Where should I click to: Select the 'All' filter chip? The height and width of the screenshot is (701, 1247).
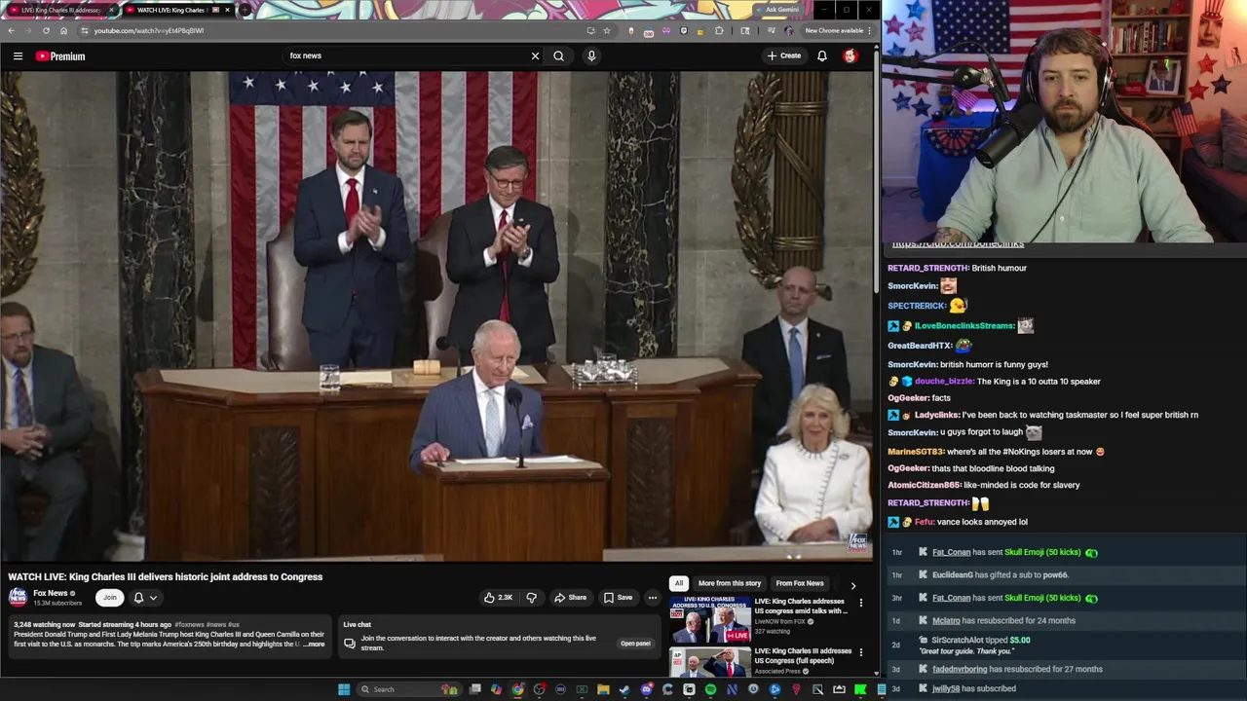click(x=679, y=583)
